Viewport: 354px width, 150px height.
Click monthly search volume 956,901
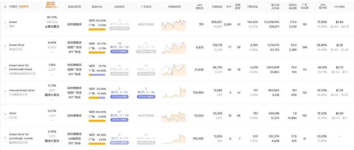[217, 22]
